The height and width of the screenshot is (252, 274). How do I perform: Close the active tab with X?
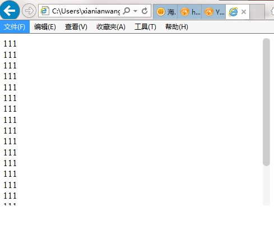tap(244, 12)
